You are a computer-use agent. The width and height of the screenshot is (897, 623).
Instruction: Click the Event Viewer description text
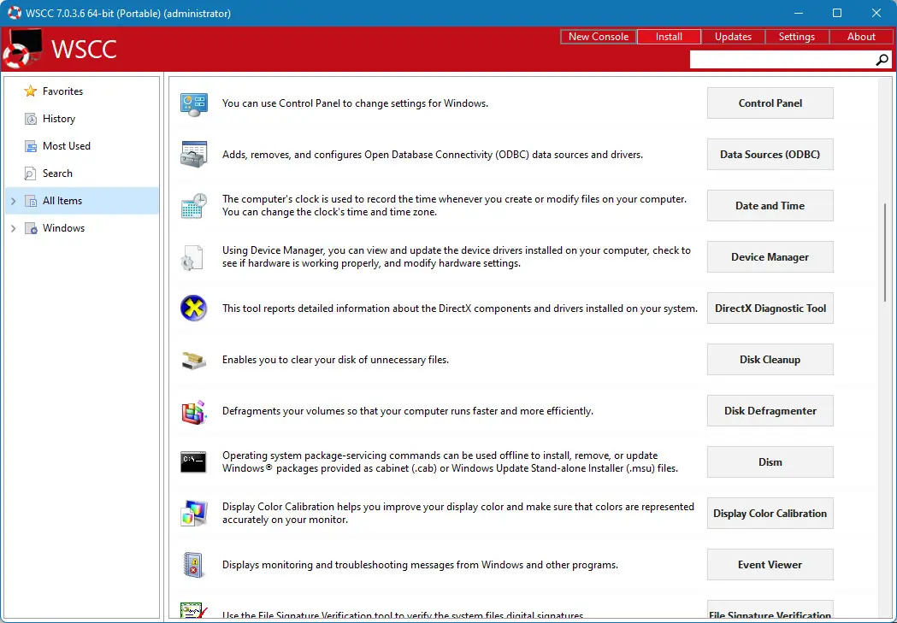pos(420,565)
